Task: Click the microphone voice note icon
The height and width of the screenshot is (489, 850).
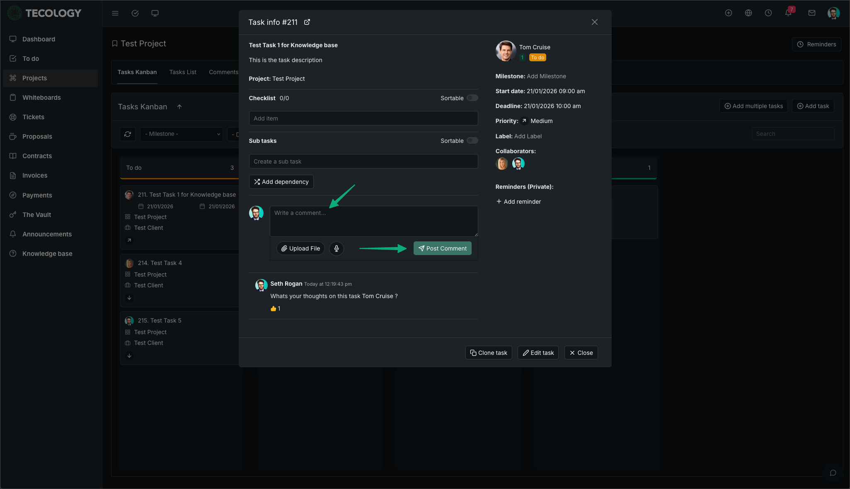Action: [x=337, y=248]
